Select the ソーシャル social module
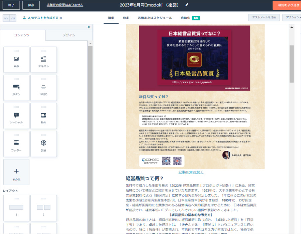 tap(16, 116)
